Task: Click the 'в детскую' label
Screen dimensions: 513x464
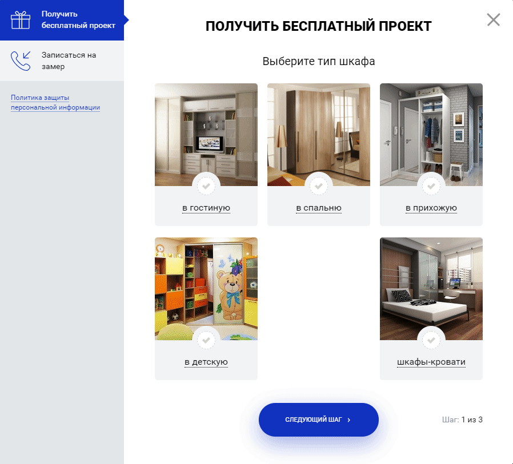Action: click(x=206, y=362)
